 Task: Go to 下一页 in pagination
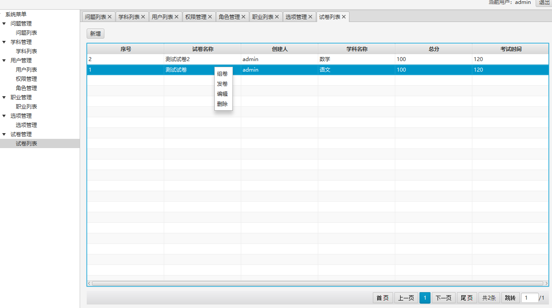[443, 298]
